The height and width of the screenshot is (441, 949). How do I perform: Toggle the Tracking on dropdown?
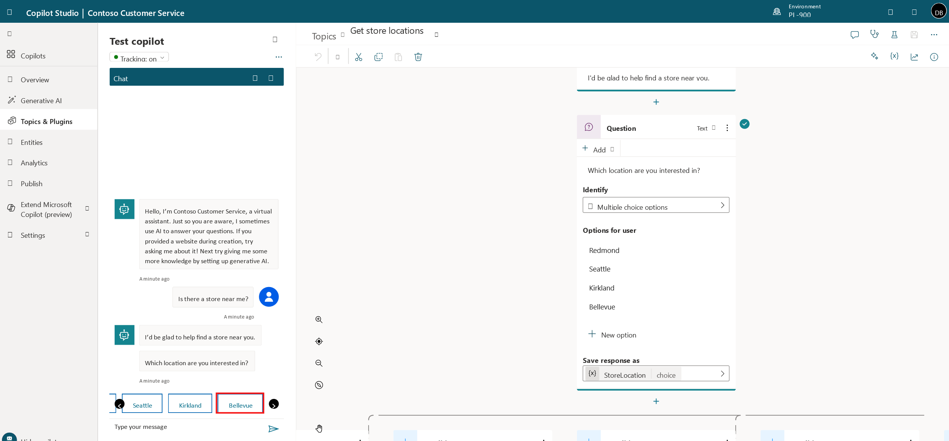(139, 57)
